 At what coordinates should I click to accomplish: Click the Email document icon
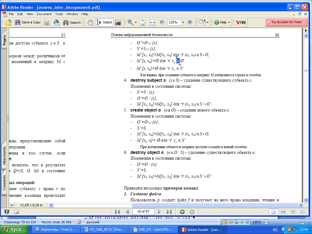[x=56, y=23]
